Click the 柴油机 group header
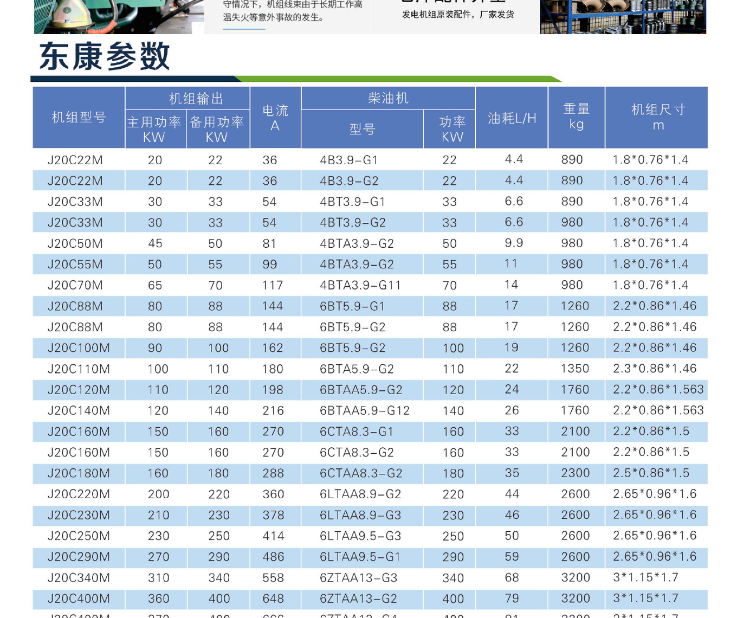This screenshot has width=737, height=618. click(388, 98)
